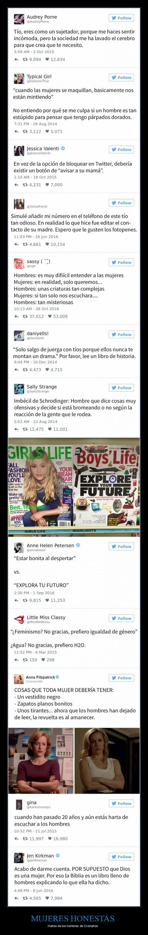Follow Audrey Porne's account
Viewport: 148px width, 935px height.
(121, 18)
